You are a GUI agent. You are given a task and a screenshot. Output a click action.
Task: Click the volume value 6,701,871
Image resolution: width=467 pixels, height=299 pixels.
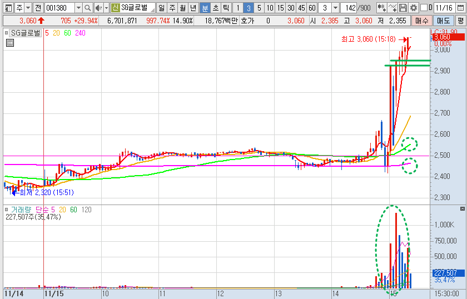click(x=122, y=21)
